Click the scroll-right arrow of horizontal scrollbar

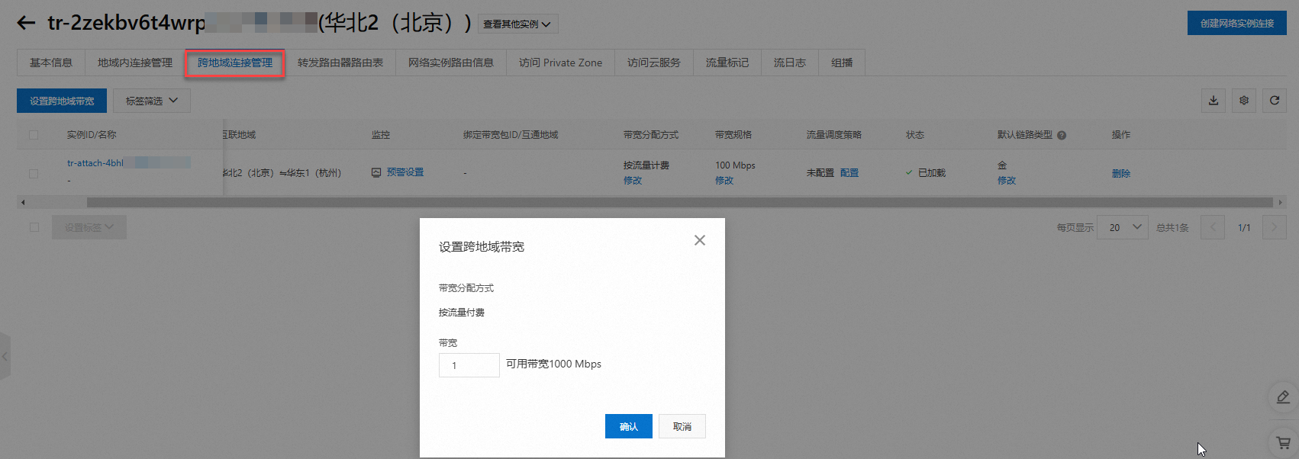[1280, 203]
